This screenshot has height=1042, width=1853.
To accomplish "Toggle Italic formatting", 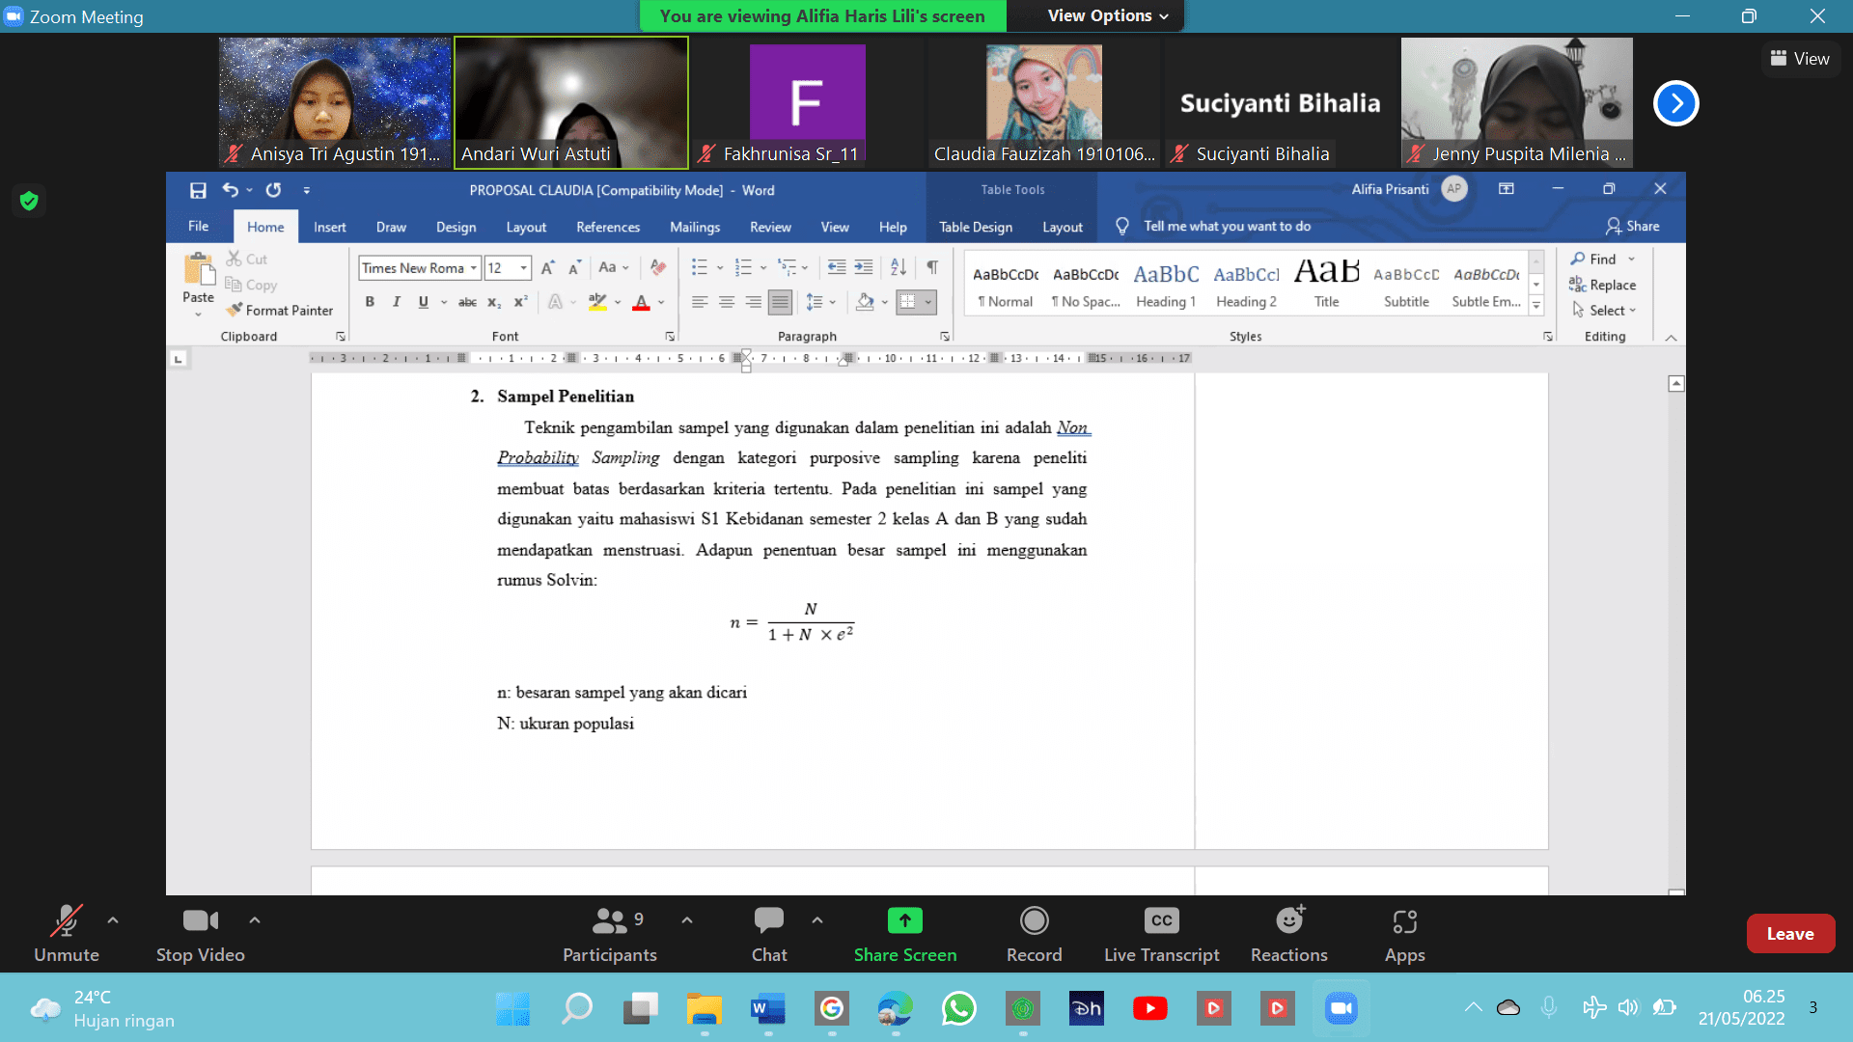I will [396, 302].
